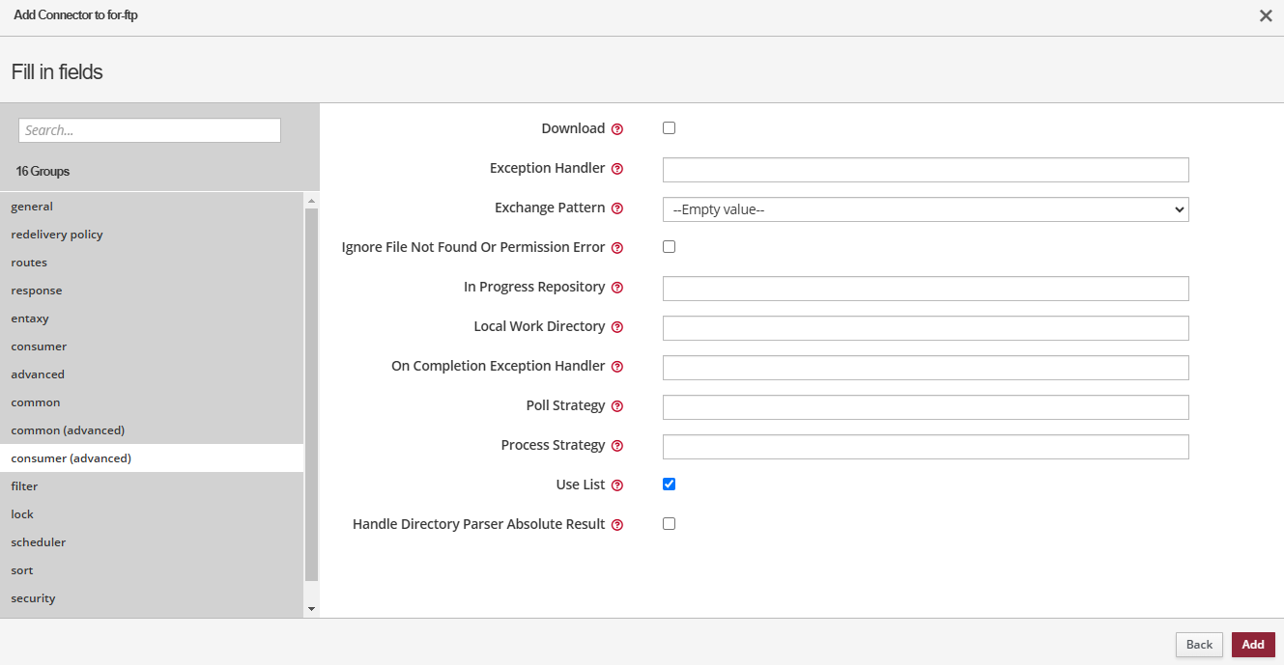This screenshot has width=1284, height=665.
Task: Open Exchange Pattern help icon
Action: point(617,208)
